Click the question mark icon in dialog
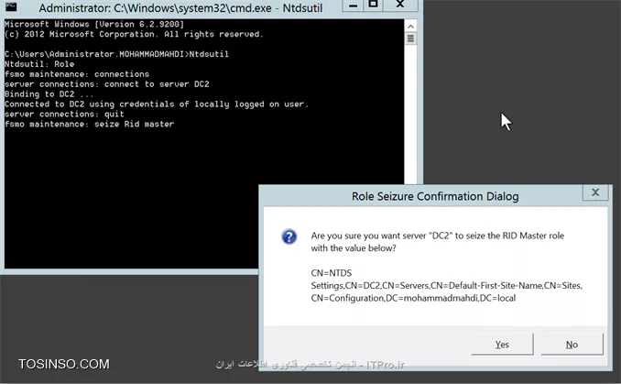 tap(289, 236)
